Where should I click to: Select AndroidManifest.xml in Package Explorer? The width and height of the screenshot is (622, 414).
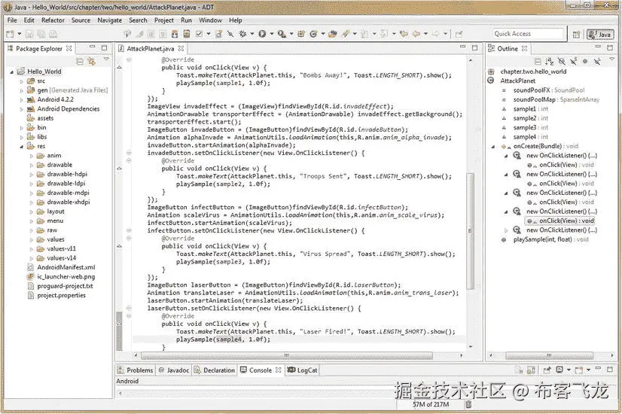click(66, 267)
